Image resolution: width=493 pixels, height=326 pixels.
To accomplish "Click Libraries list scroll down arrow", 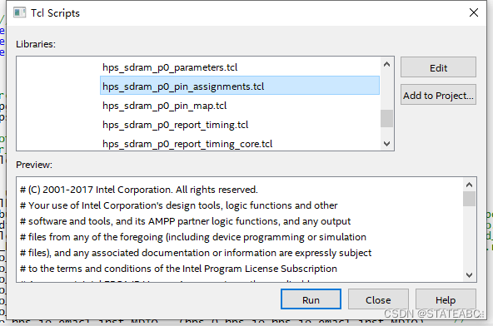I will pyautogui.click(x=386, y=144).
